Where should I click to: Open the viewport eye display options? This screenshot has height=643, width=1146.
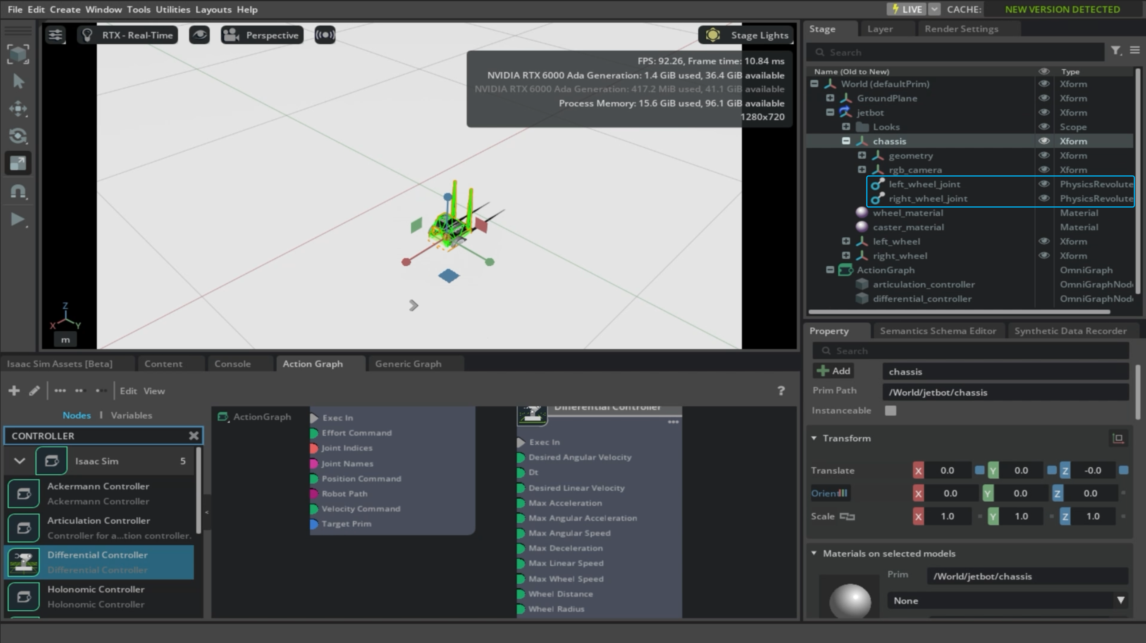tap(199, 35)
